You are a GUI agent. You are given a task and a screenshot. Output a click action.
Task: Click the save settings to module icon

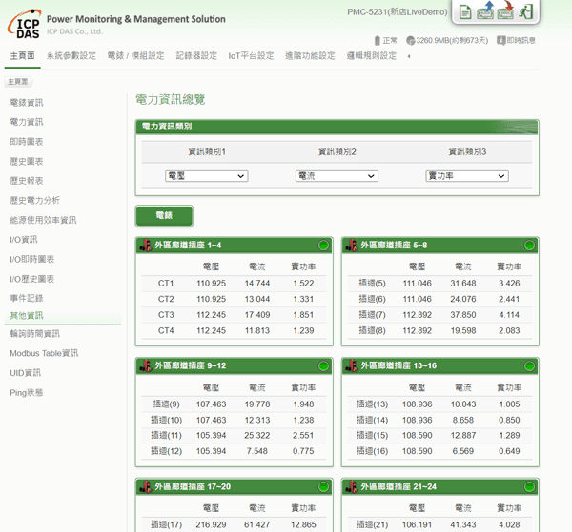505,10
